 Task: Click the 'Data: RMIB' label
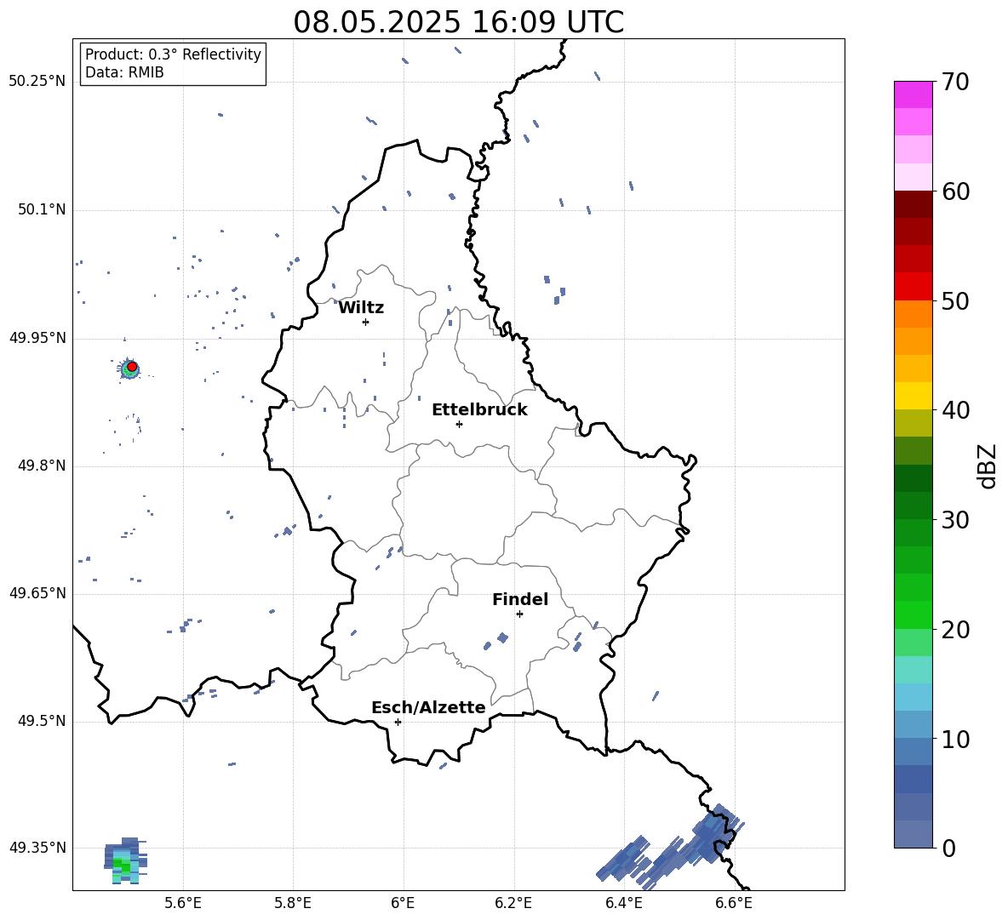pyautogui.click(x=124, y=72)
